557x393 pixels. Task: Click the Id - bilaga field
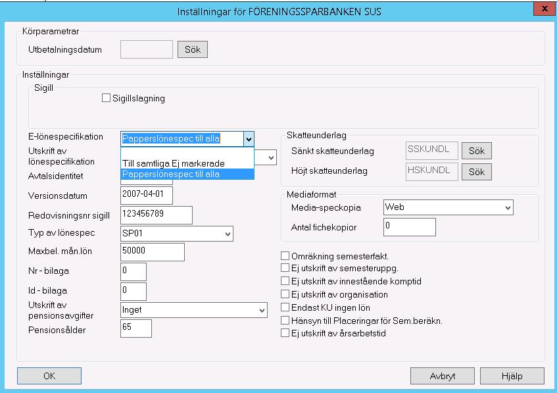[133, 292]
